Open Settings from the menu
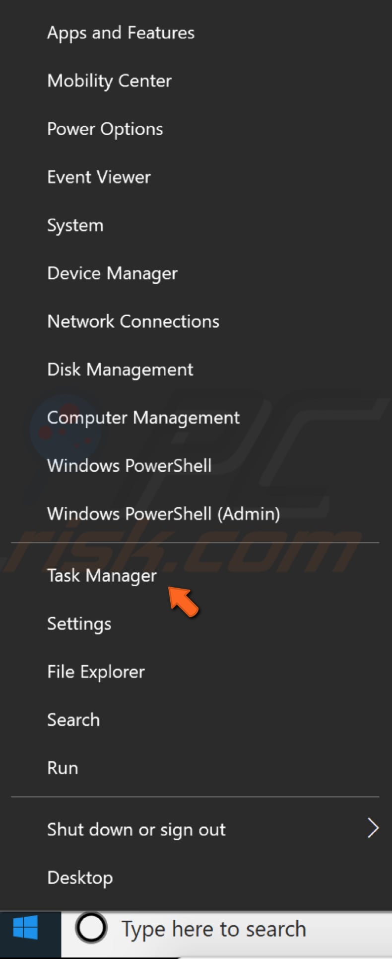Viewport: 392px width, 959px height. point(79,623)
